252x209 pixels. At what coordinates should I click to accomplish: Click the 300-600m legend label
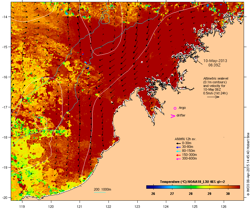189,159
